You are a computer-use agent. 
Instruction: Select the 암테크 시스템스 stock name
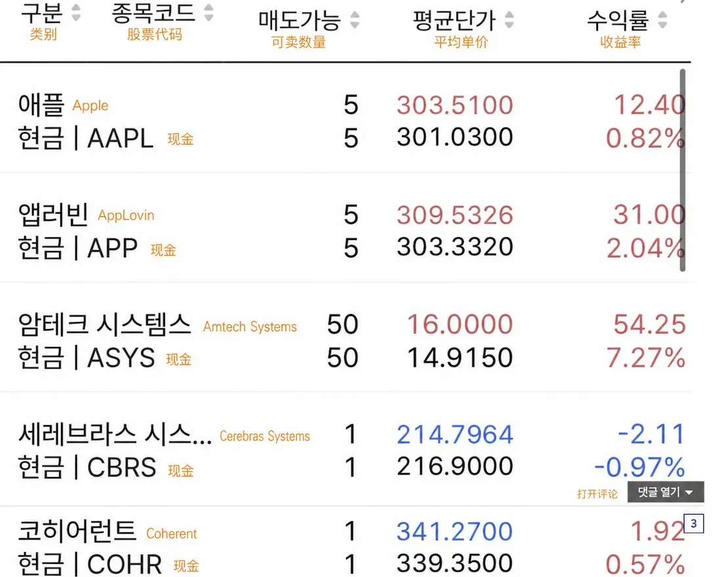pyautogui.click(x=104, y=325)
